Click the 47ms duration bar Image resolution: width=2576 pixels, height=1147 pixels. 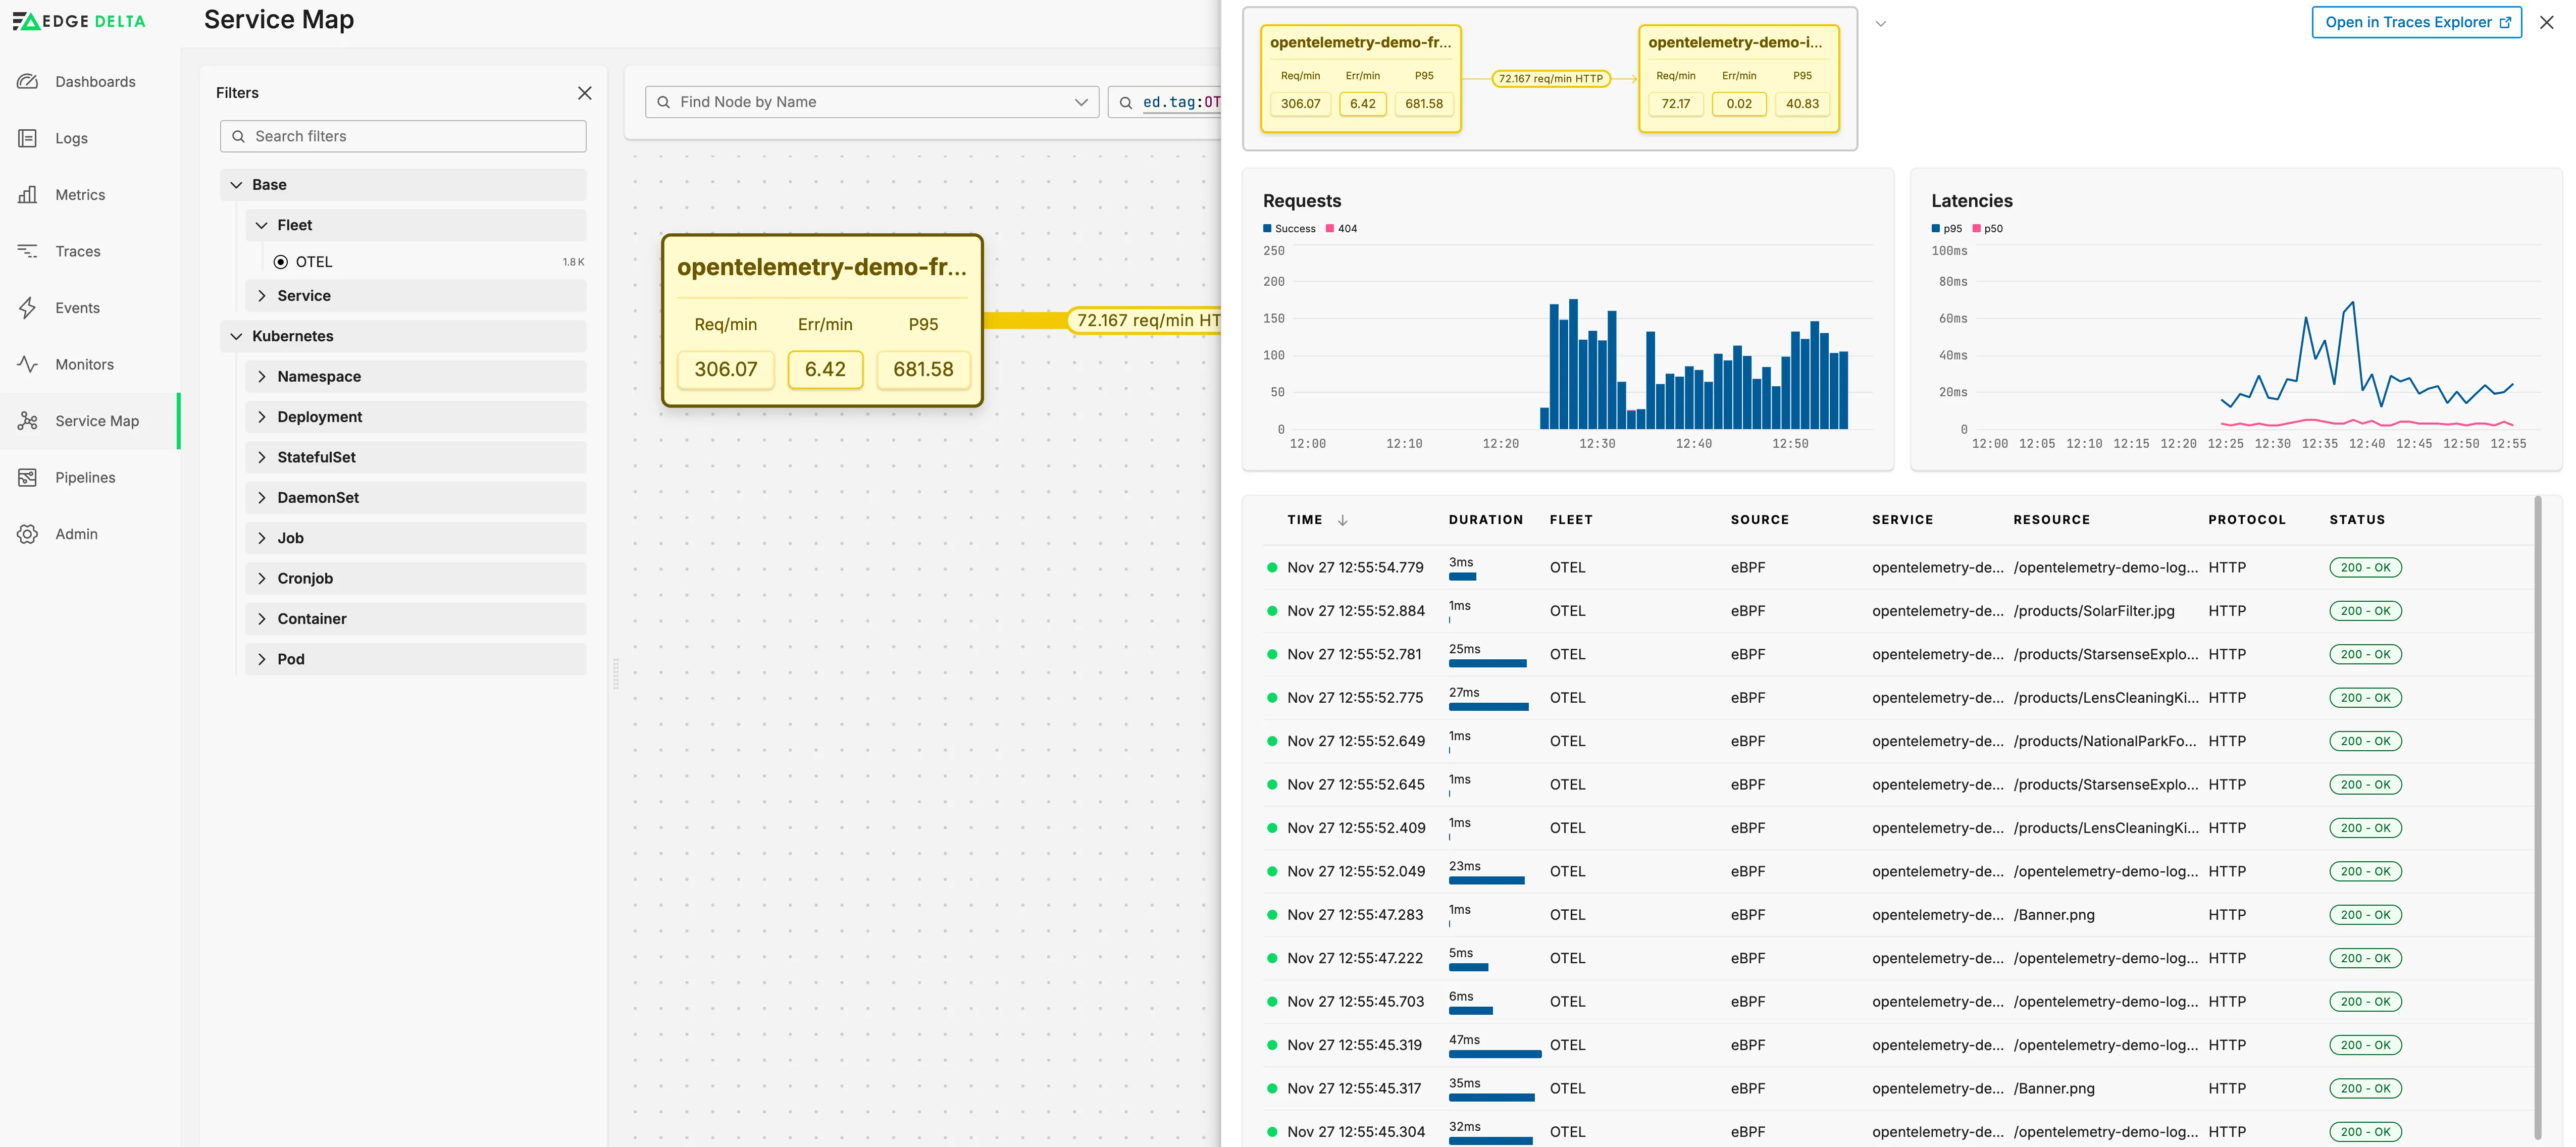coord(1495,1054)
